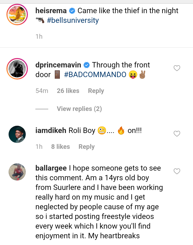Screen dimensions: 193x245
Task: Reply to dprincemavin's comment
Action: pos(96,91)
